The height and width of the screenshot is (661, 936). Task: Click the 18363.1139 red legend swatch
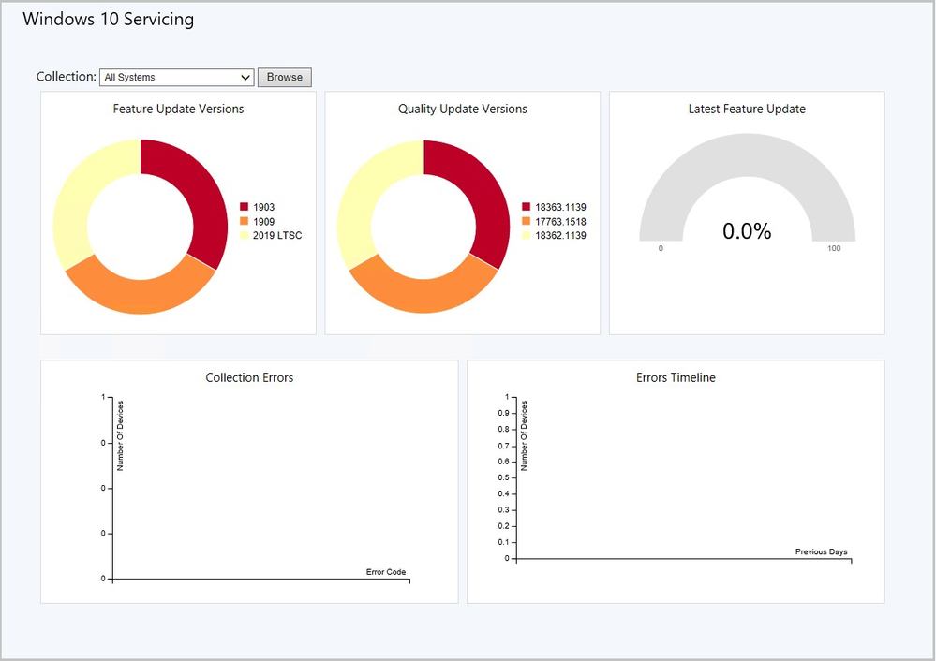click(526, 206)
